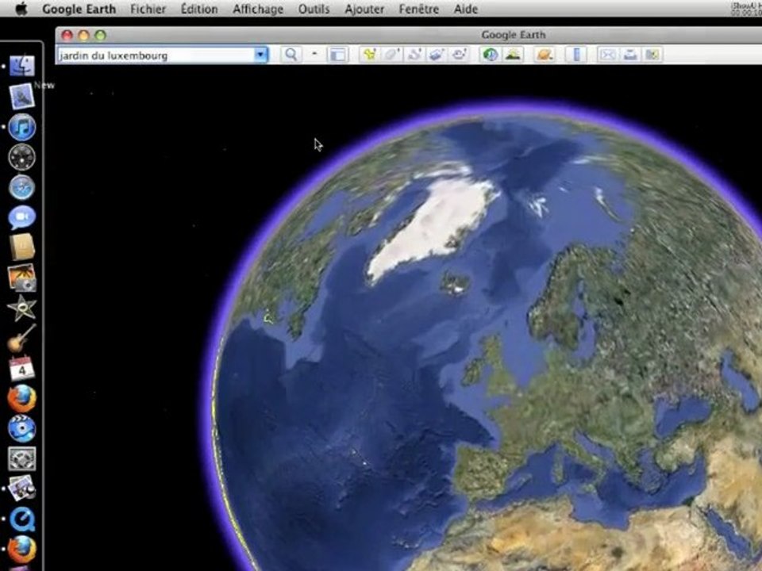The width and height of the screenshot is (762, 571).
Task: Open the Outils menu
Action: click(x=314, y=9)
